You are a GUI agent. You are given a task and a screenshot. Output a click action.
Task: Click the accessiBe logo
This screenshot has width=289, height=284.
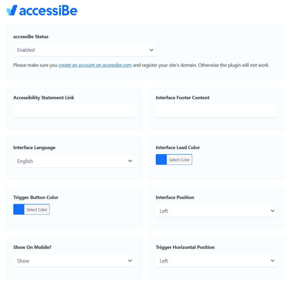coord(42,11)
